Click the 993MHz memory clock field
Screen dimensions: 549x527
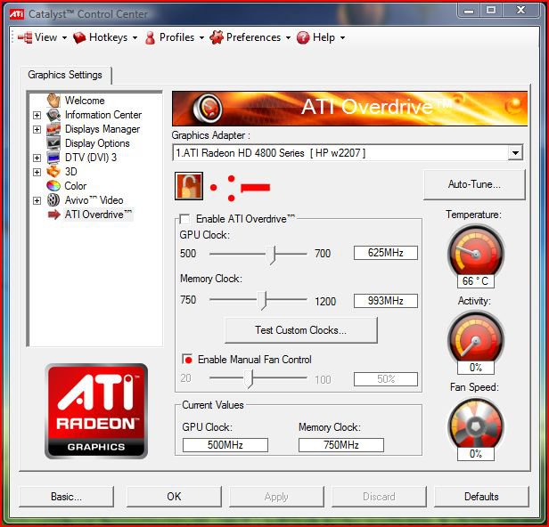pos(386,301)
